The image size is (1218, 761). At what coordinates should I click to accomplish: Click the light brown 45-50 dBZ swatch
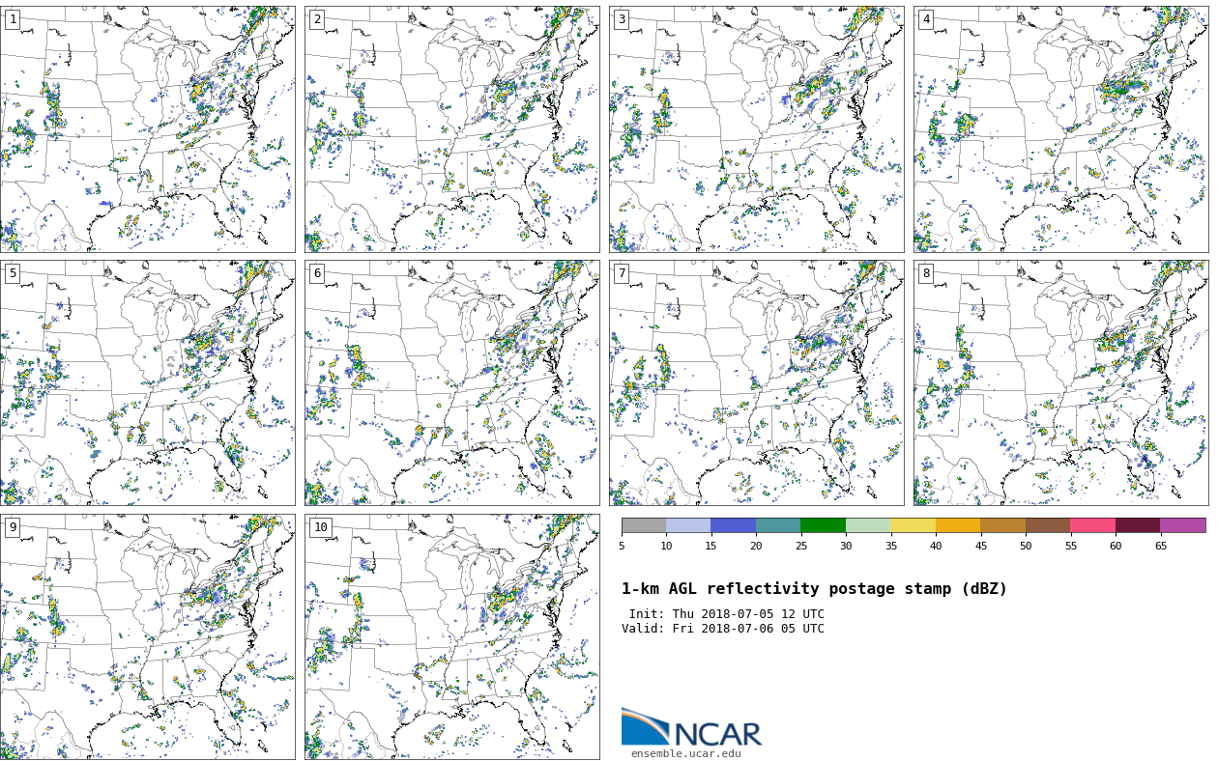pyautogui.click(x=1002, y=525)
